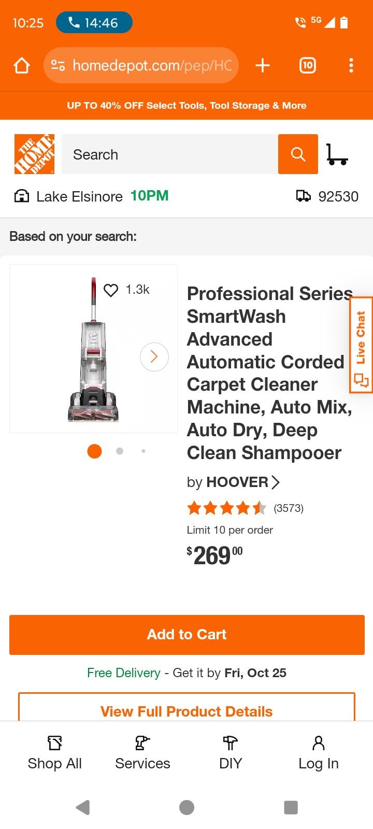373x829 pixels.
Task: Open the browser three-dot menu
Action: point(351,66)
